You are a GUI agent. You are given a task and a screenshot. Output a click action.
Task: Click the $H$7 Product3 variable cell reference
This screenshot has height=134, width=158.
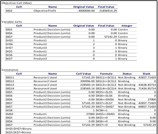click(x=9, y=48)
